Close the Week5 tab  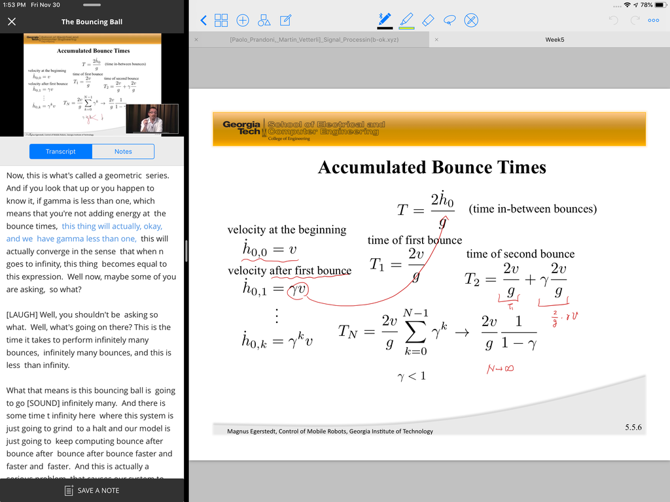(x=436, y=40)
